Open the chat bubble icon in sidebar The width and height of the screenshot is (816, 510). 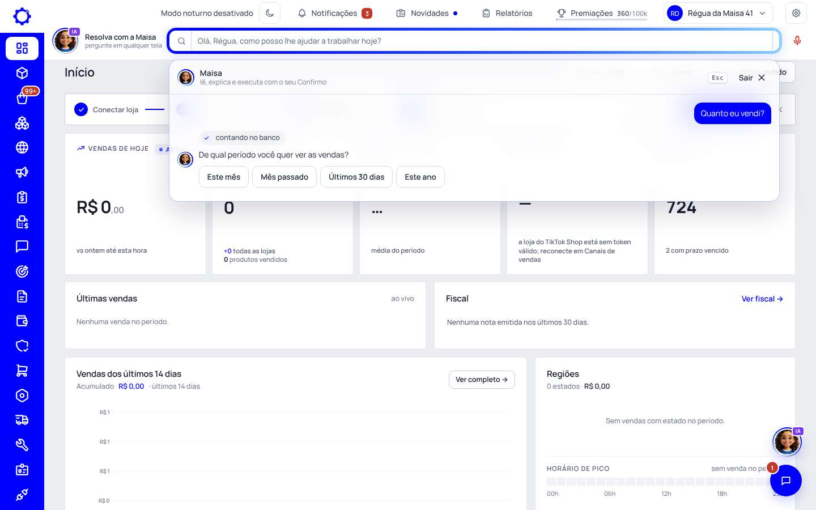point(22,246)
